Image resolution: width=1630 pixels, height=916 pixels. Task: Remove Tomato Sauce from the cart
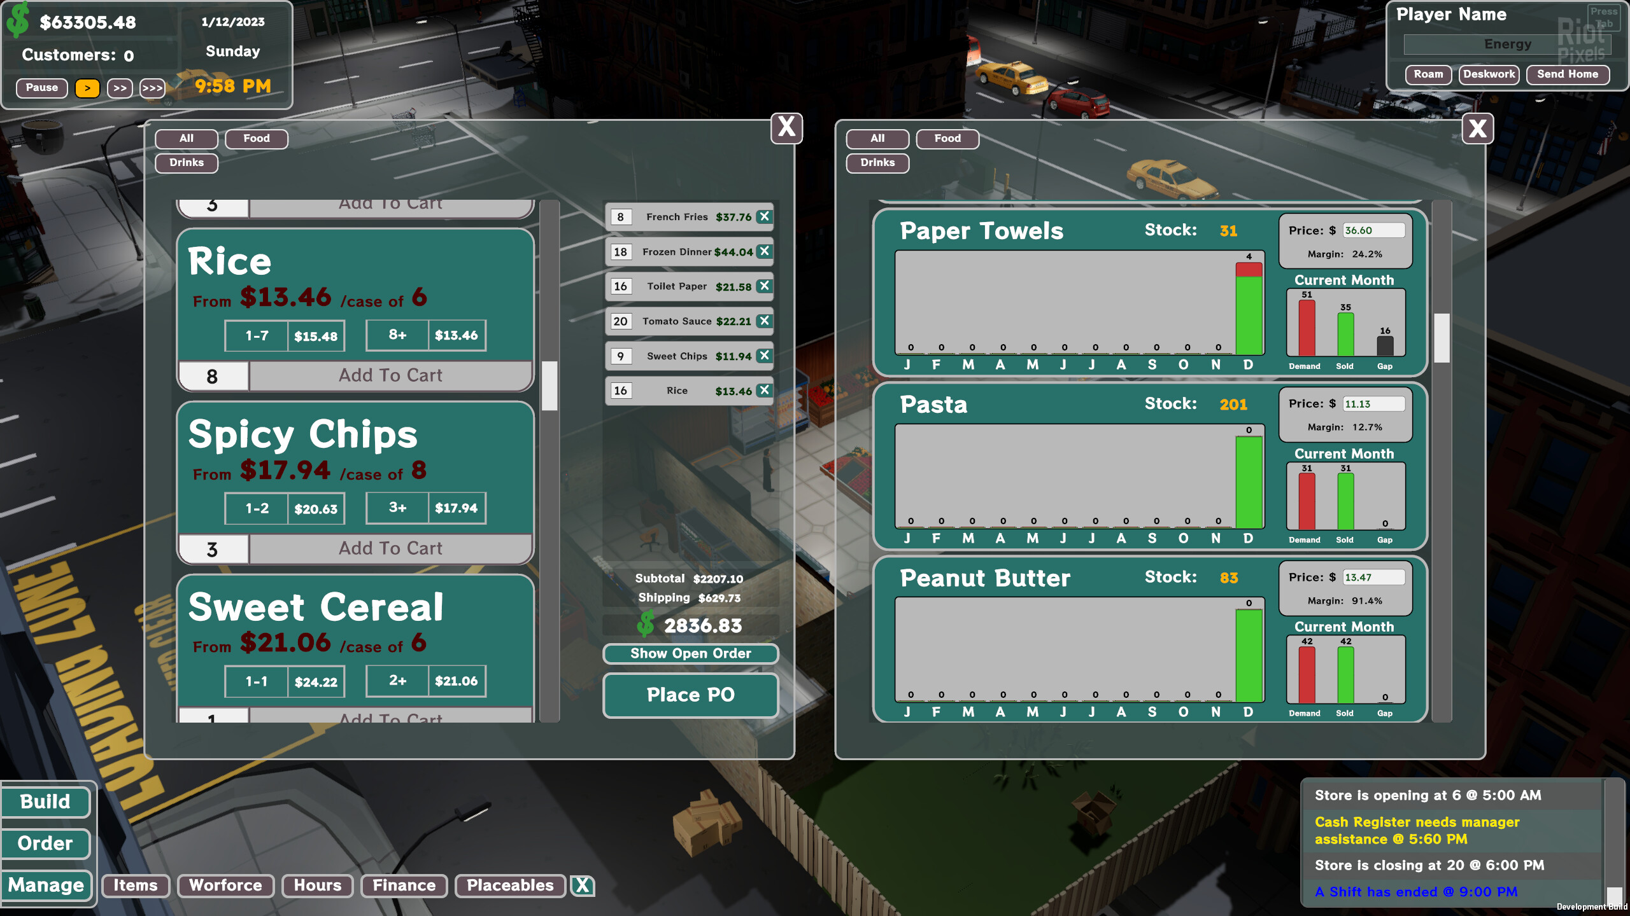click(765, 321)
